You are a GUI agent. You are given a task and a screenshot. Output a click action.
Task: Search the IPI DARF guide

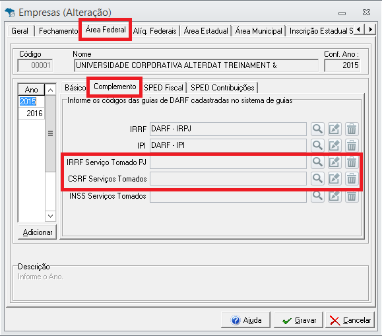click(317, 145)
